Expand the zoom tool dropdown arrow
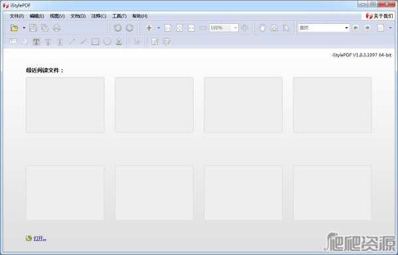 click(159, 28)
